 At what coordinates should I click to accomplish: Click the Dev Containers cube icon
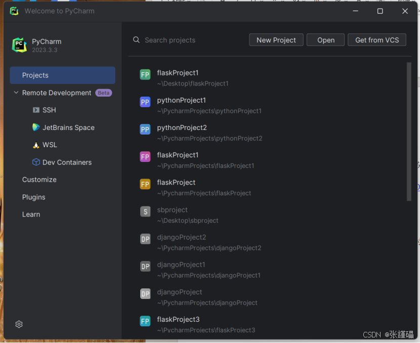click(x=36, y=162)
